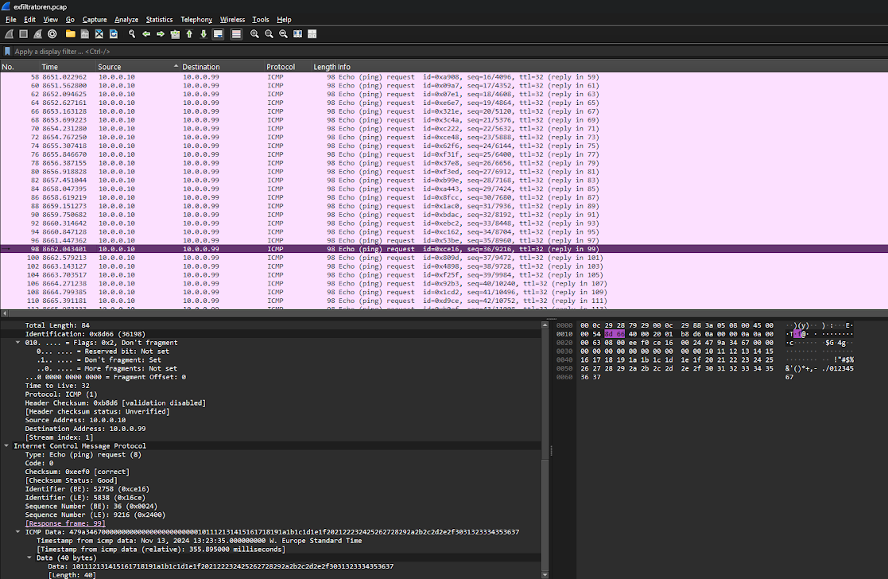Collapse the Flags: 0x2 tree node
888x579 pixels.
click(17, 343)
